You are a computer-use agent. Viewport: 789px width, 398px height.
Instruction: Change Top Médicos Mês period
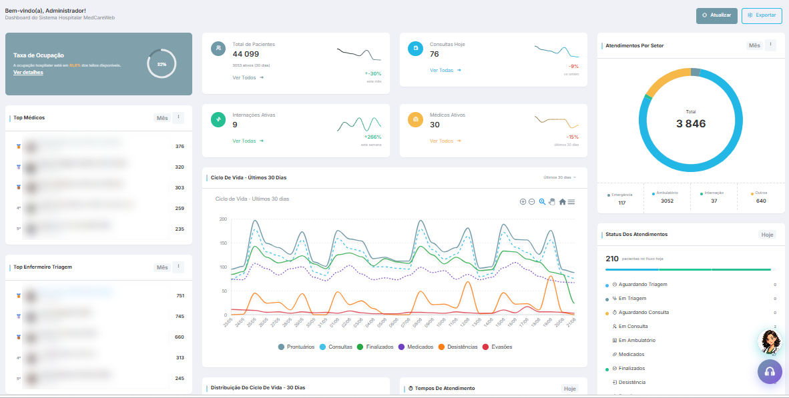click(162, 118)
